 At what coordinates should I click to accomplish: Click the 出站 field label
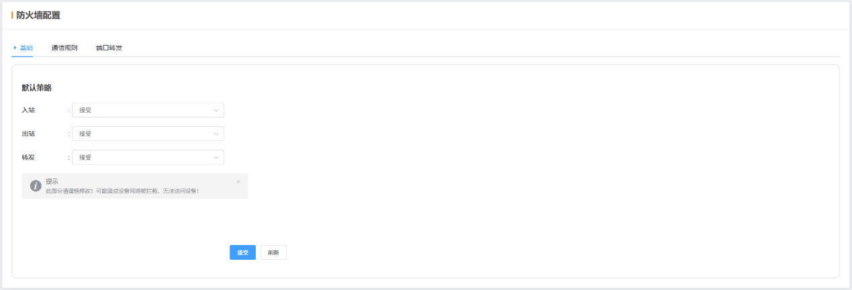click(28, 134)
